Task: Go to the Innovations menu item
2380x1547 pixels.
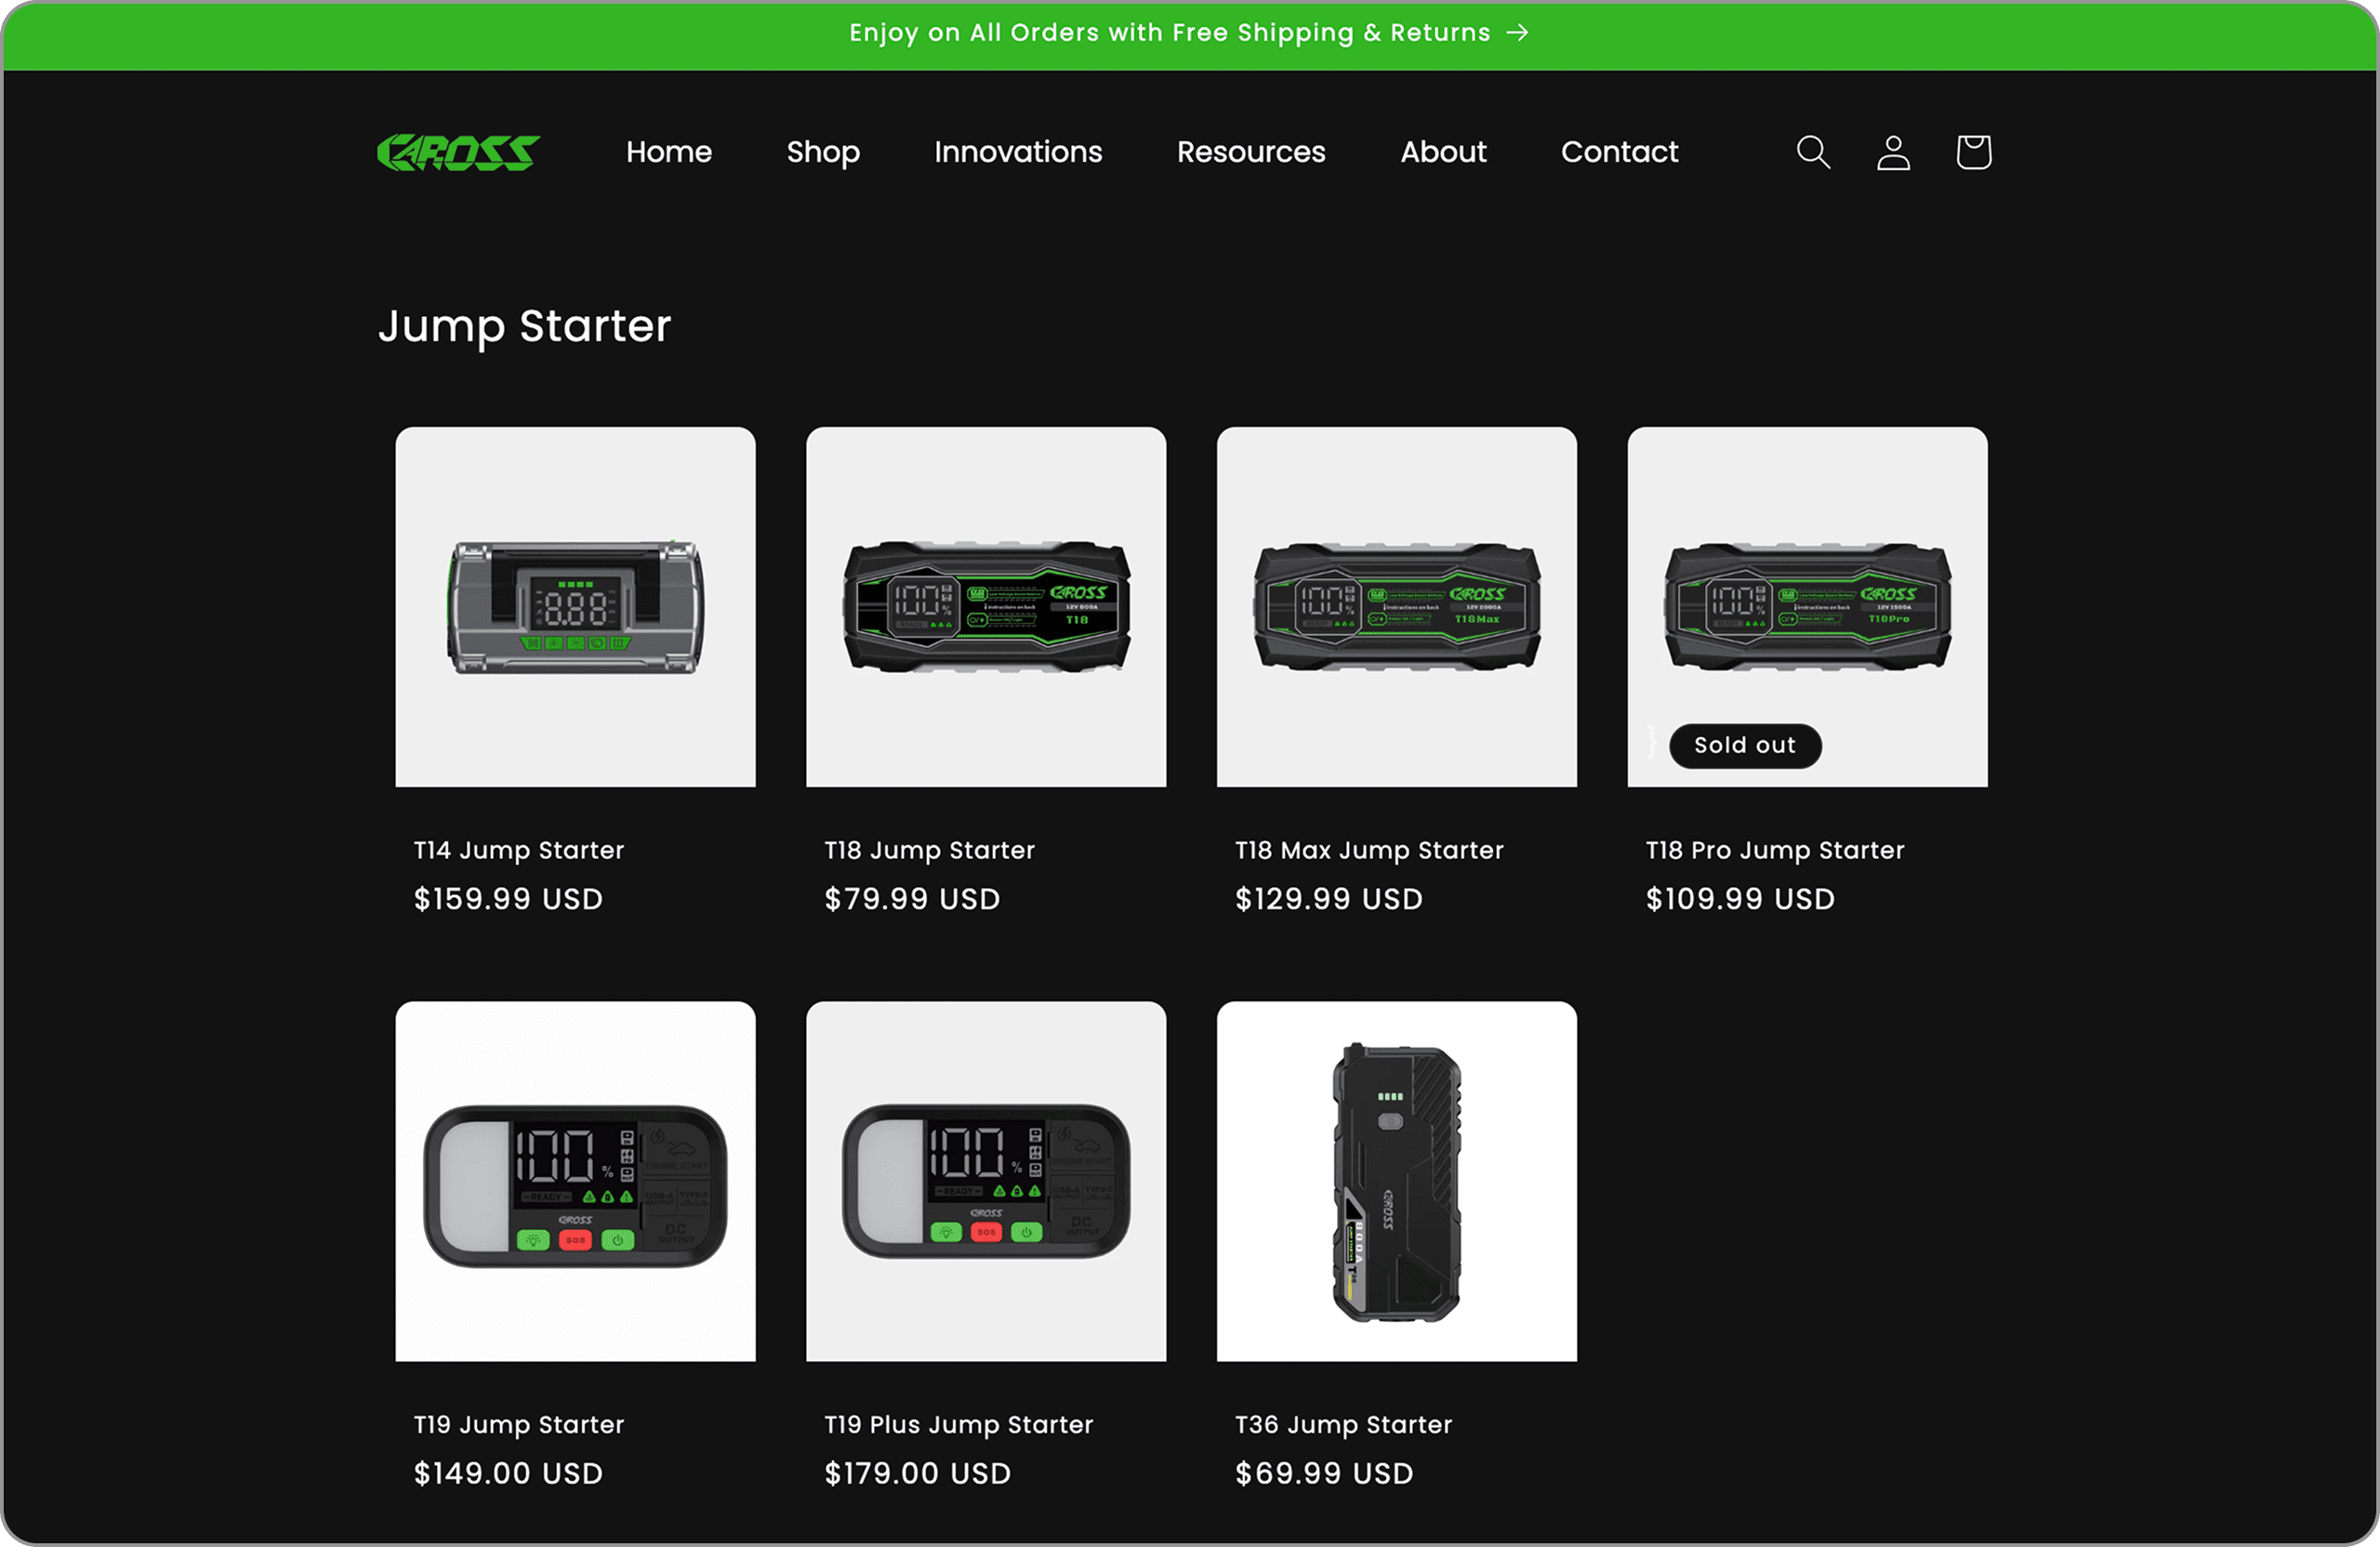Action: click(x=1018, y=152)
